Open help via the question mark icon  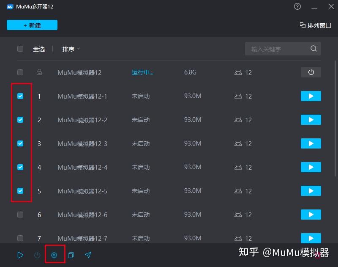click(x=297, y=6)
